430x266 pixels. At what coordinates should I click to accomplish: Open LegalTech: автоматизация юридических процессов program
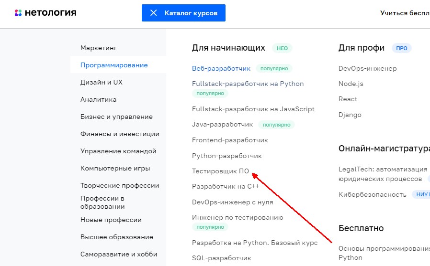(383, 174)
